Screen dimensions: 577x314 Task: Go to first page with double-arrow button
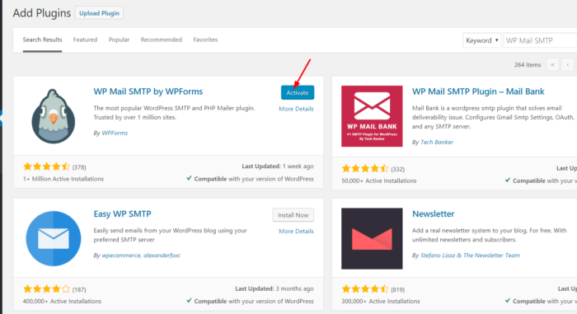click(552, 65)
